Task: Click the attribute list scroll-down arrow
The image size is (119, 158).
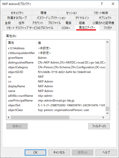Action: tap(107, 113)
